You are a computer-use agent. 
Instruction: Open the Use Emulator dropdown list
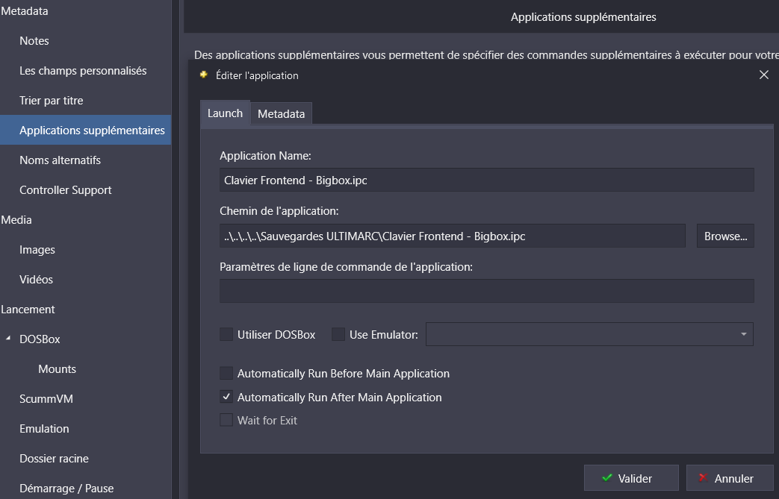point(743,335)
